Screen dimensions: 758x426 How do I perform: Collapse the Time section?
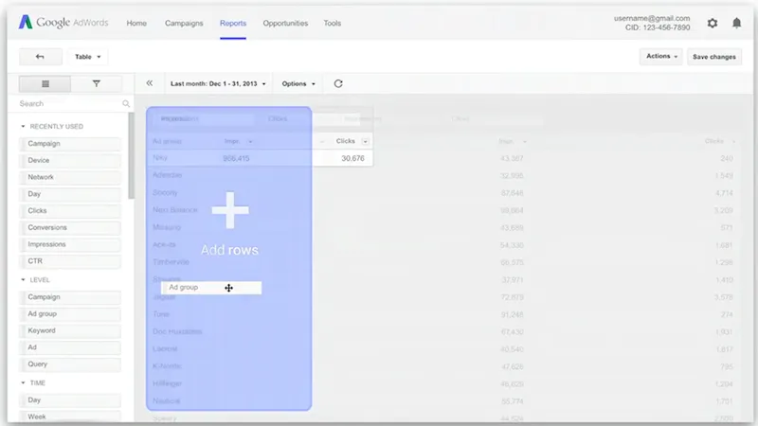click(x=23, y=383)
